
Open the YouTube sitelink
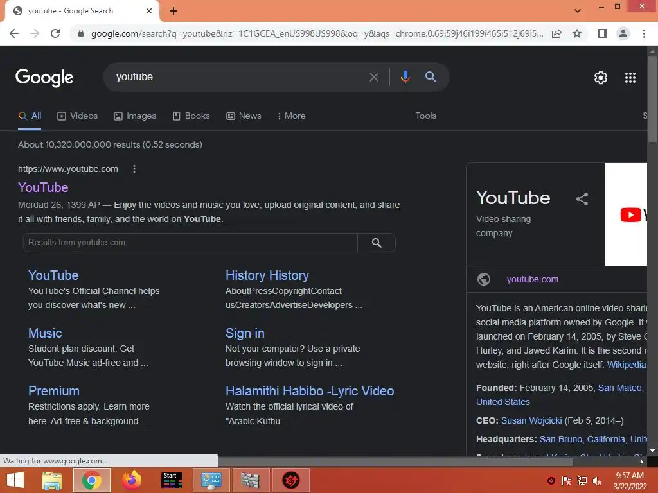click(53, 275)
